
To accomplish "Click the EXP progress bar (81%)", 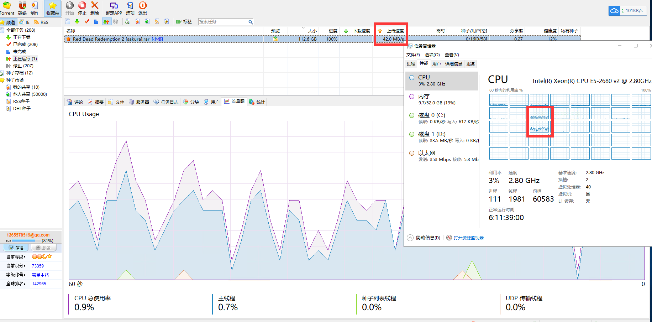I will (27, 241).
